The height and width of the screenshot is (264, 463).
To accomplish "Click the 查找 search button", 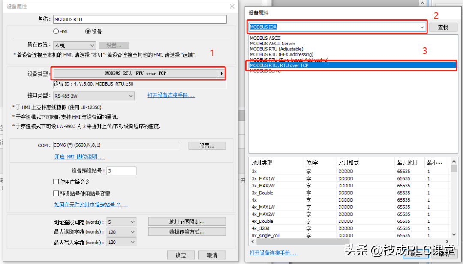I will click(x=443, y=27).
